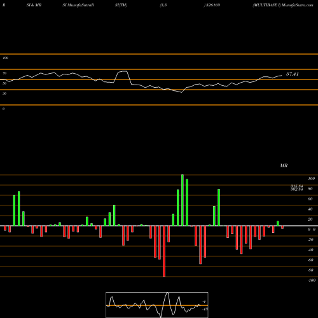Click the SI MunafaSutraR header label

tap(78, 5)
